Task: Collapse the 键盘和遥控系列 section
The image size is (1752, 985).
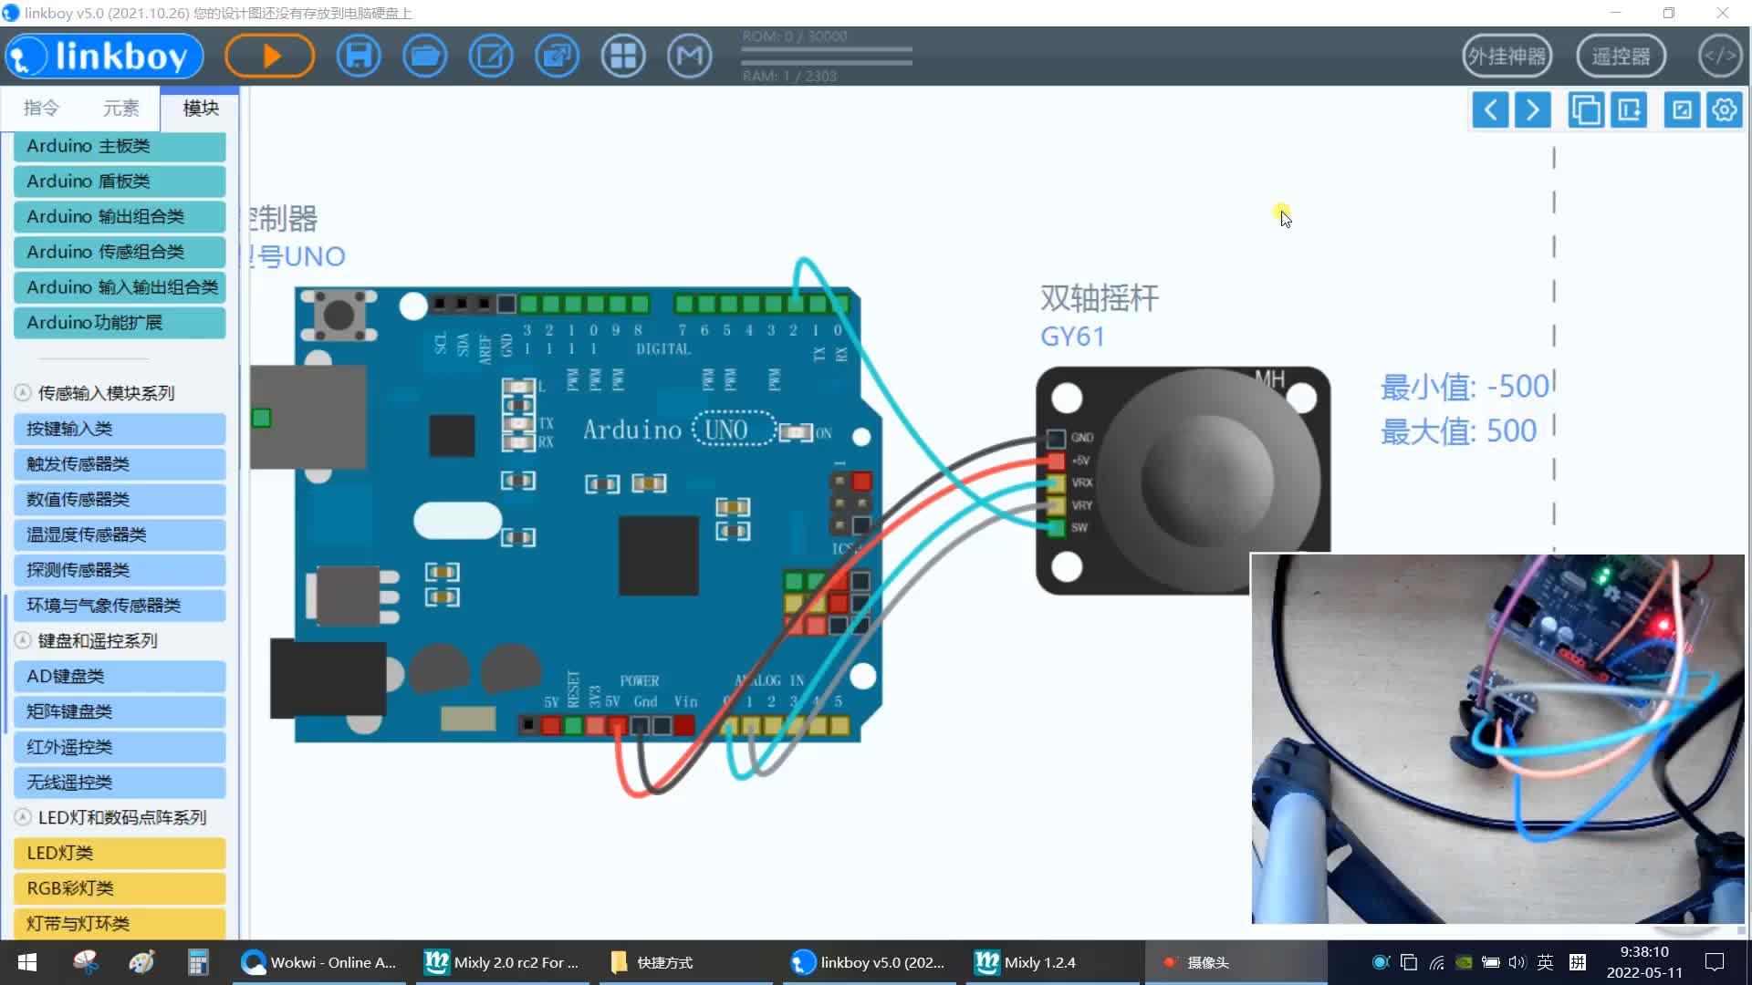Action: click(23, 640)
